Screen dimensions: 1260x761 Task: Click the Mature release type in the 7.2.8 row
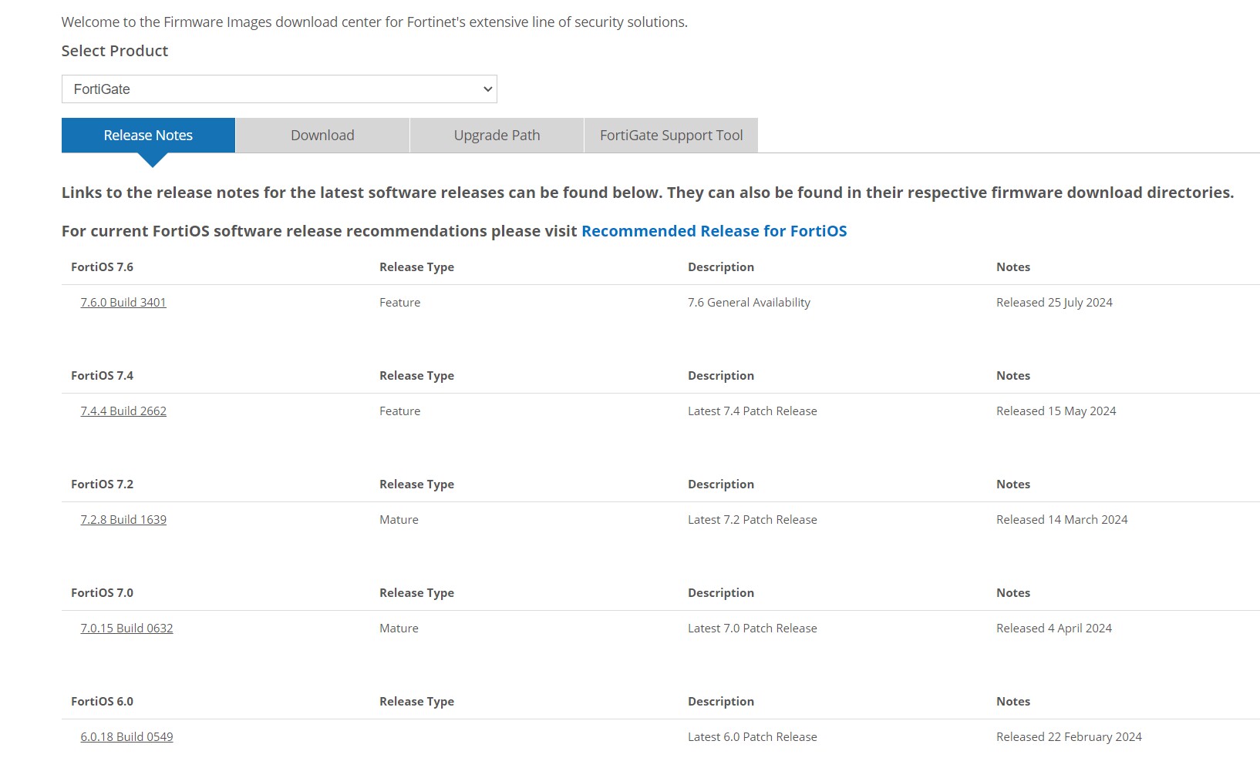(x=399, y=520)
